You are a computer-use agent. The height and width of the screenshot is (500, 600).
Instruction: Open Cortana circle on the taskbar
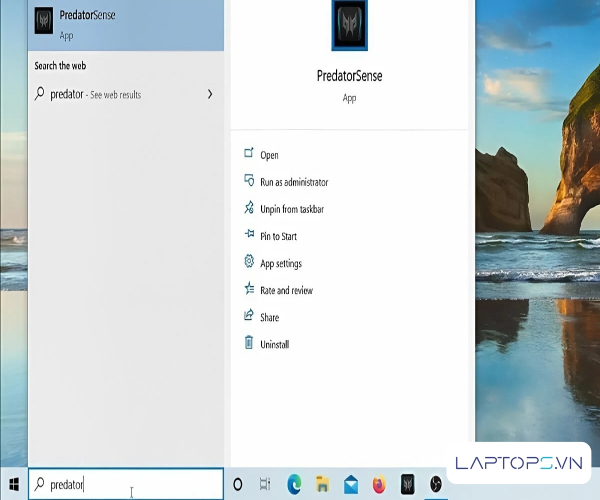(238, 484)
